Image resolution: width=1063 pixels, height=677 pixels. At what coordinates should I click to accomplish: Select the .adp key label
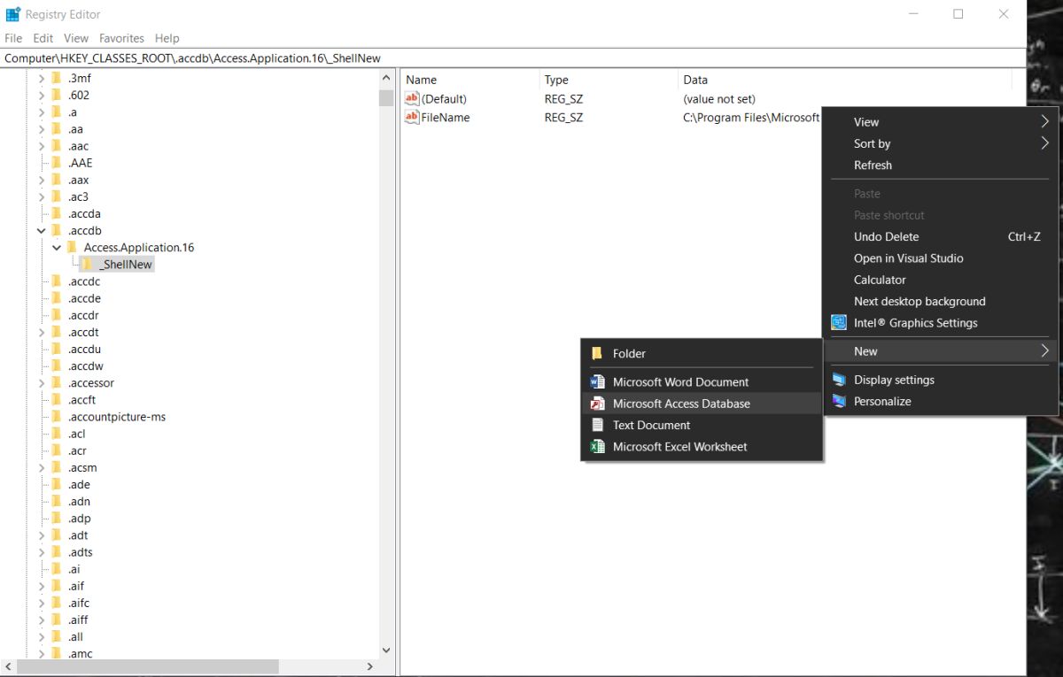click(x=79, y=519)
